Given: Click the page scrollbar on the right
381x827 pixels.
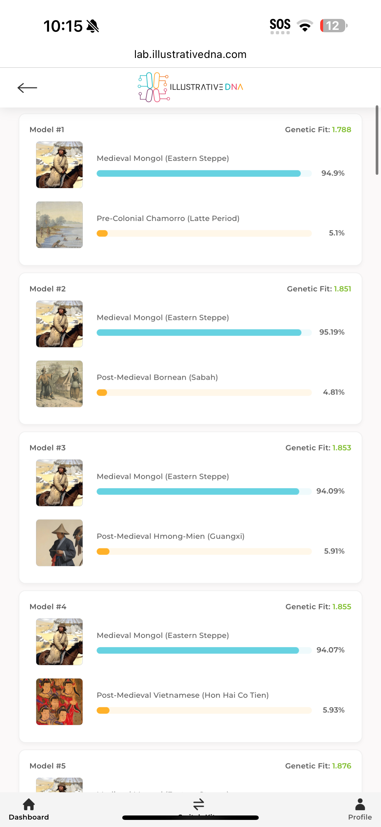Looking at the screenshot, I should coord(377,140).
